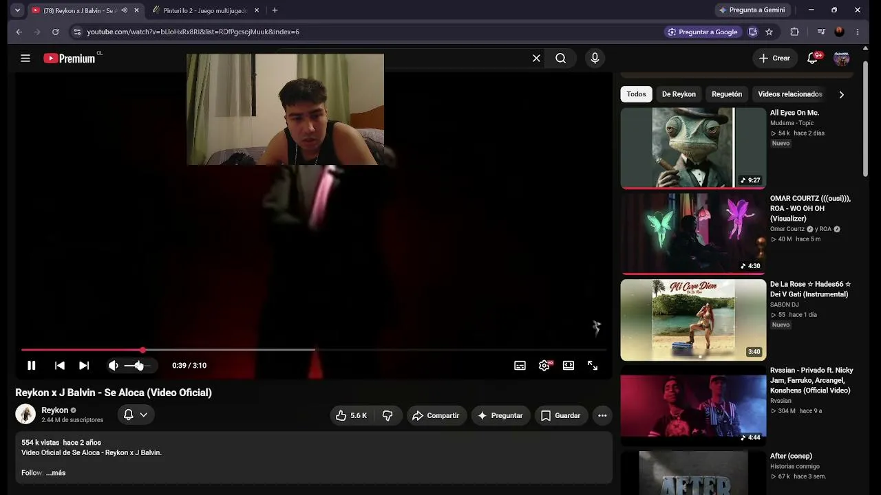Select the Todos filter chip
Viewport: 881px width, 495px height.
(x=636, y=94)
